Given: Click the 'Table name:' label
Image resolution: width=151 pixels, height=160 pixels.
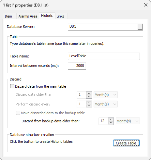Looking at the screenshot, I should tap(20, 56).
